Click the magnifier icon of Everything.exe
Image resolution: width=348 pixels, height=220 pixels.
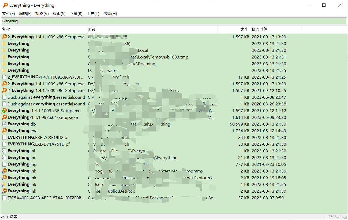click(4, 131)
